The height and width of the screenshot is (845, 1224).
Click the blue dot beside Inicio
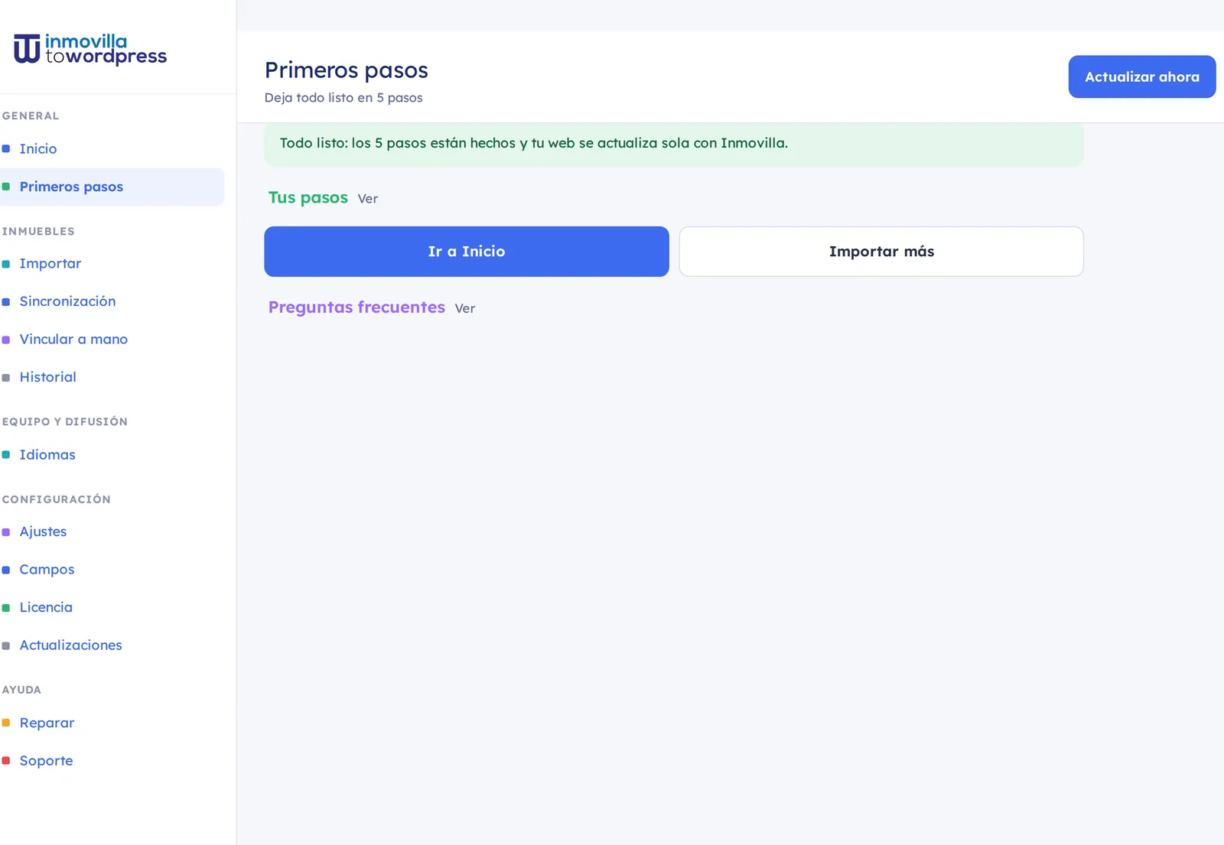point(6,149)
